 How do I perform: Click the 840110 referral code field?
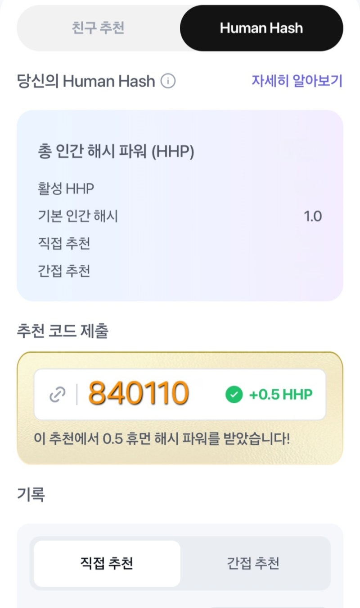[x=180, y=395]
